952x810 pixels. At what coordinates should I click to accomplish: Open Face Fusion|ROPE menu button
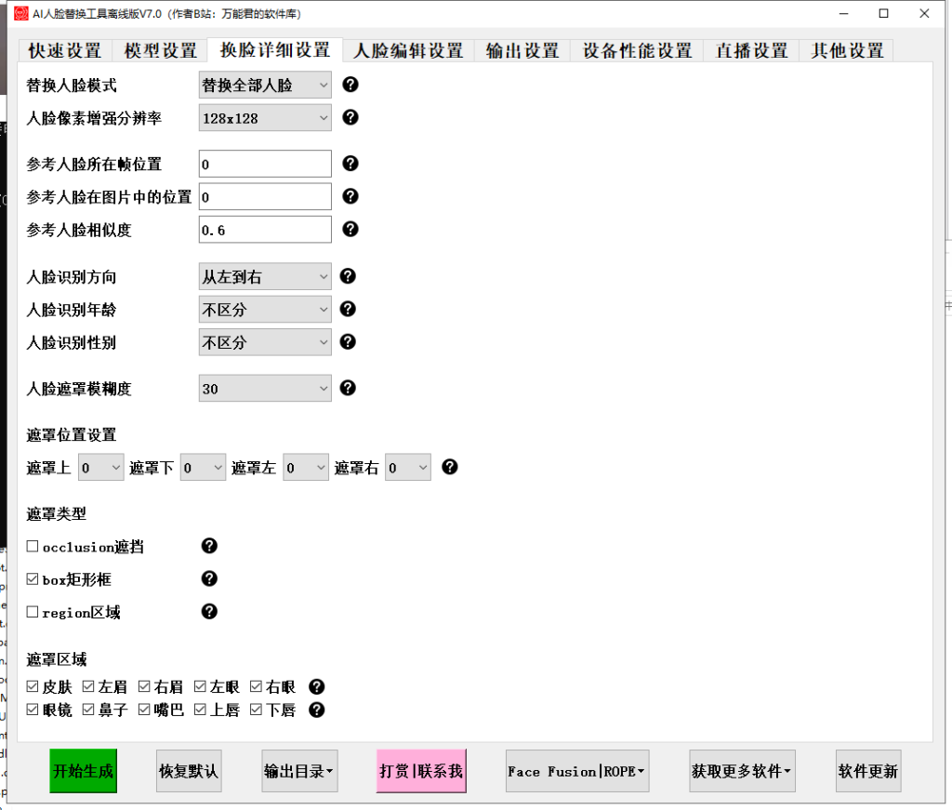click(x=577, y=771)
